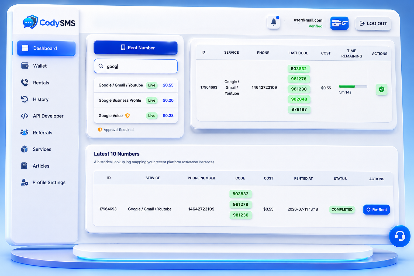Click the Dashboard grid icon
This screenshot has width=414, height=276.
coord(25,48)
